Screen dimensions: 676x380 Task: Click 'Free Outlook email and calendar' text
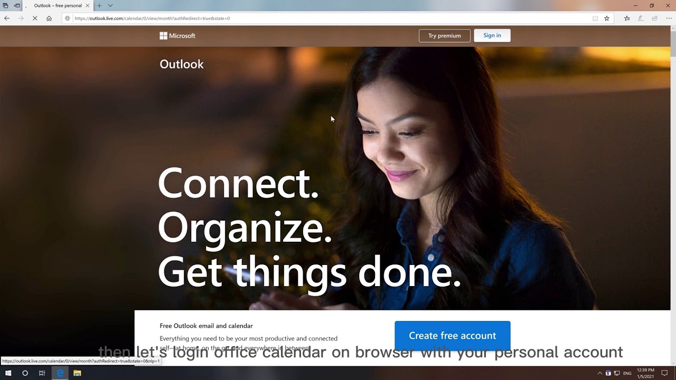(x=206, y=326)
